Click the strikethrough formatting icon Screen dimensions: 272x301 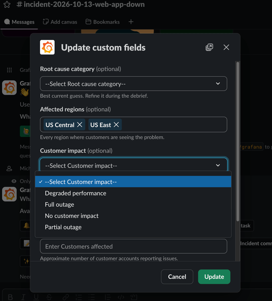pyautogui.click(x=49, y=297)
